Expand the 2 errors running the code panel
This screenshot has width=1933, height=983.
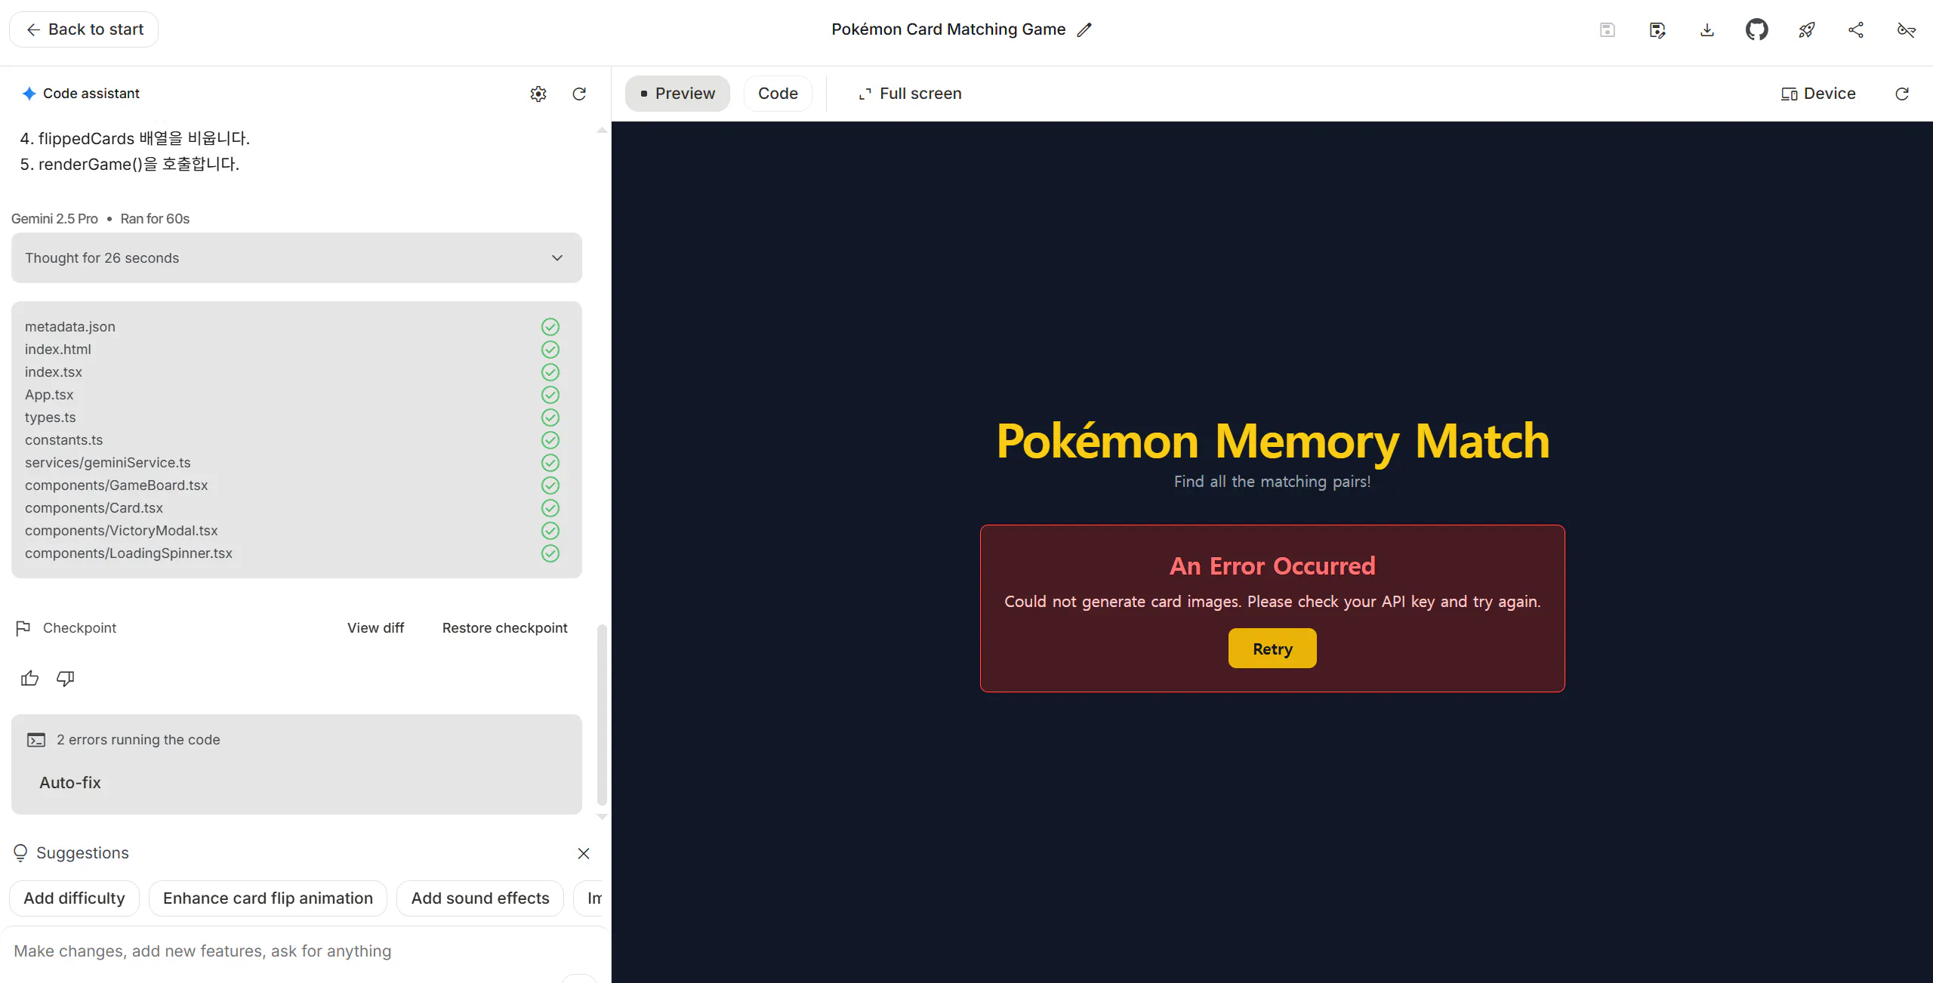[138, 740]
